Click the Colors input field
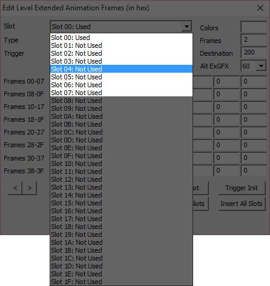 [x=254, y=27]
